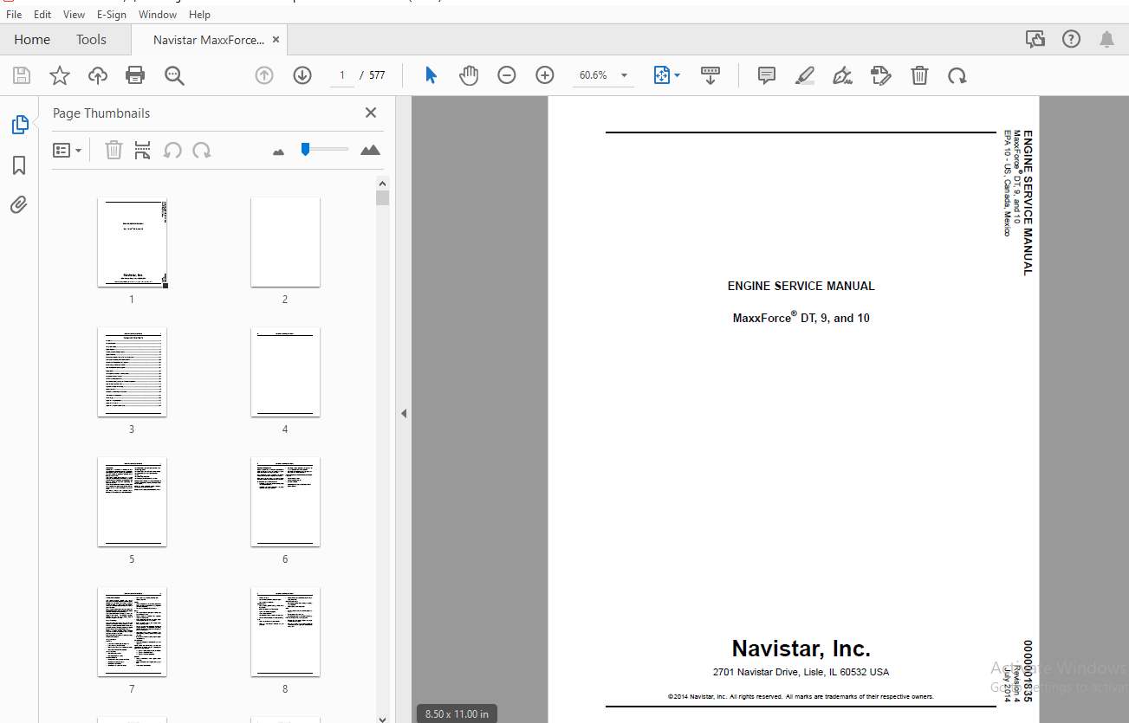Open the View menu
This screenshot has height=723, width=1129.
74,15
